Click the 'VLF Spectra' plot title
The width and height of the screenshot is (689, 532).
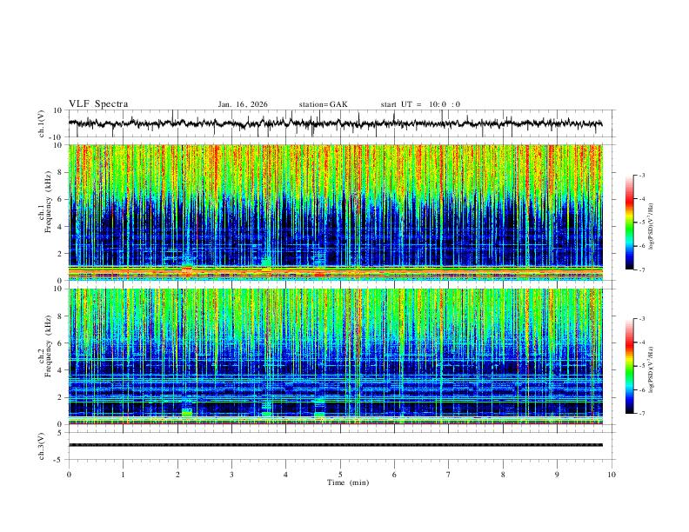pos(98,104)
